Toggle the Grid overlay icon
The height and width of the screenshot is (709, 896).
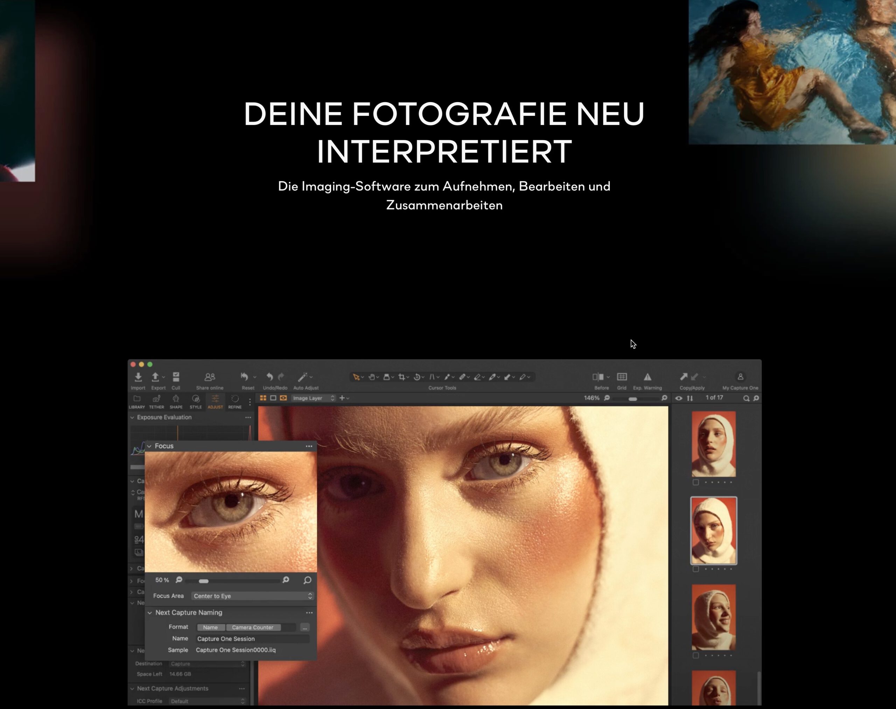coord(622,377)
